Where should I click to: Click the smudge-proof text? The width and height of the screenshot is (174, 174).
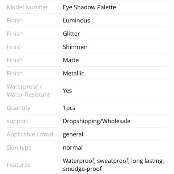click(82, 169)
